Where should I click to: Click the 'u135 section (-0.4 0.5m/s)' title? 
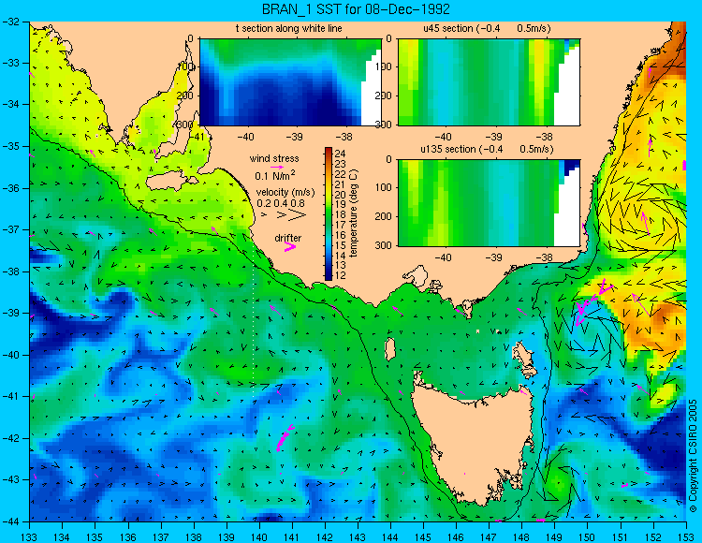487,149
